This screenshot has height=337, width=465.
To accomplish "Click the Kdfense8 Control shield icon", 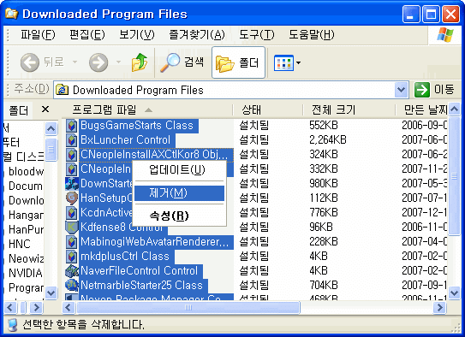I will click(71, 227).
